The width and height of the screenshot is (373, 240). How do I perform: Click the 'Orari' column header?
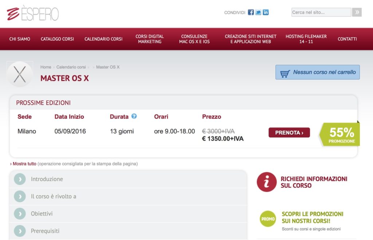tap(161, 117)
